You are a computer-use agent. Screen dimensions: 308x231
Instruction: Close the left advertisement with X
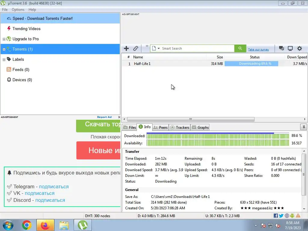[x=119, y=117]
